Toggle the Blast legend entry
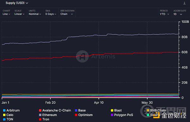Viewport: 190px width, 122px height. pyautogui.click(x=116, y=110)
